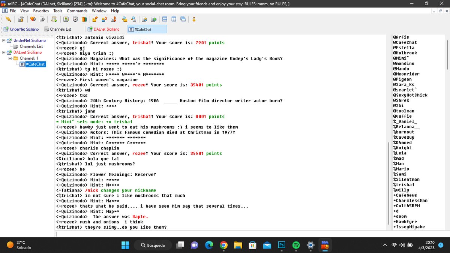The width and height of the screenshot is (450, 253).
Task: Tile windows vertically via toolbar icon
Action: click(x=174, y=19)
